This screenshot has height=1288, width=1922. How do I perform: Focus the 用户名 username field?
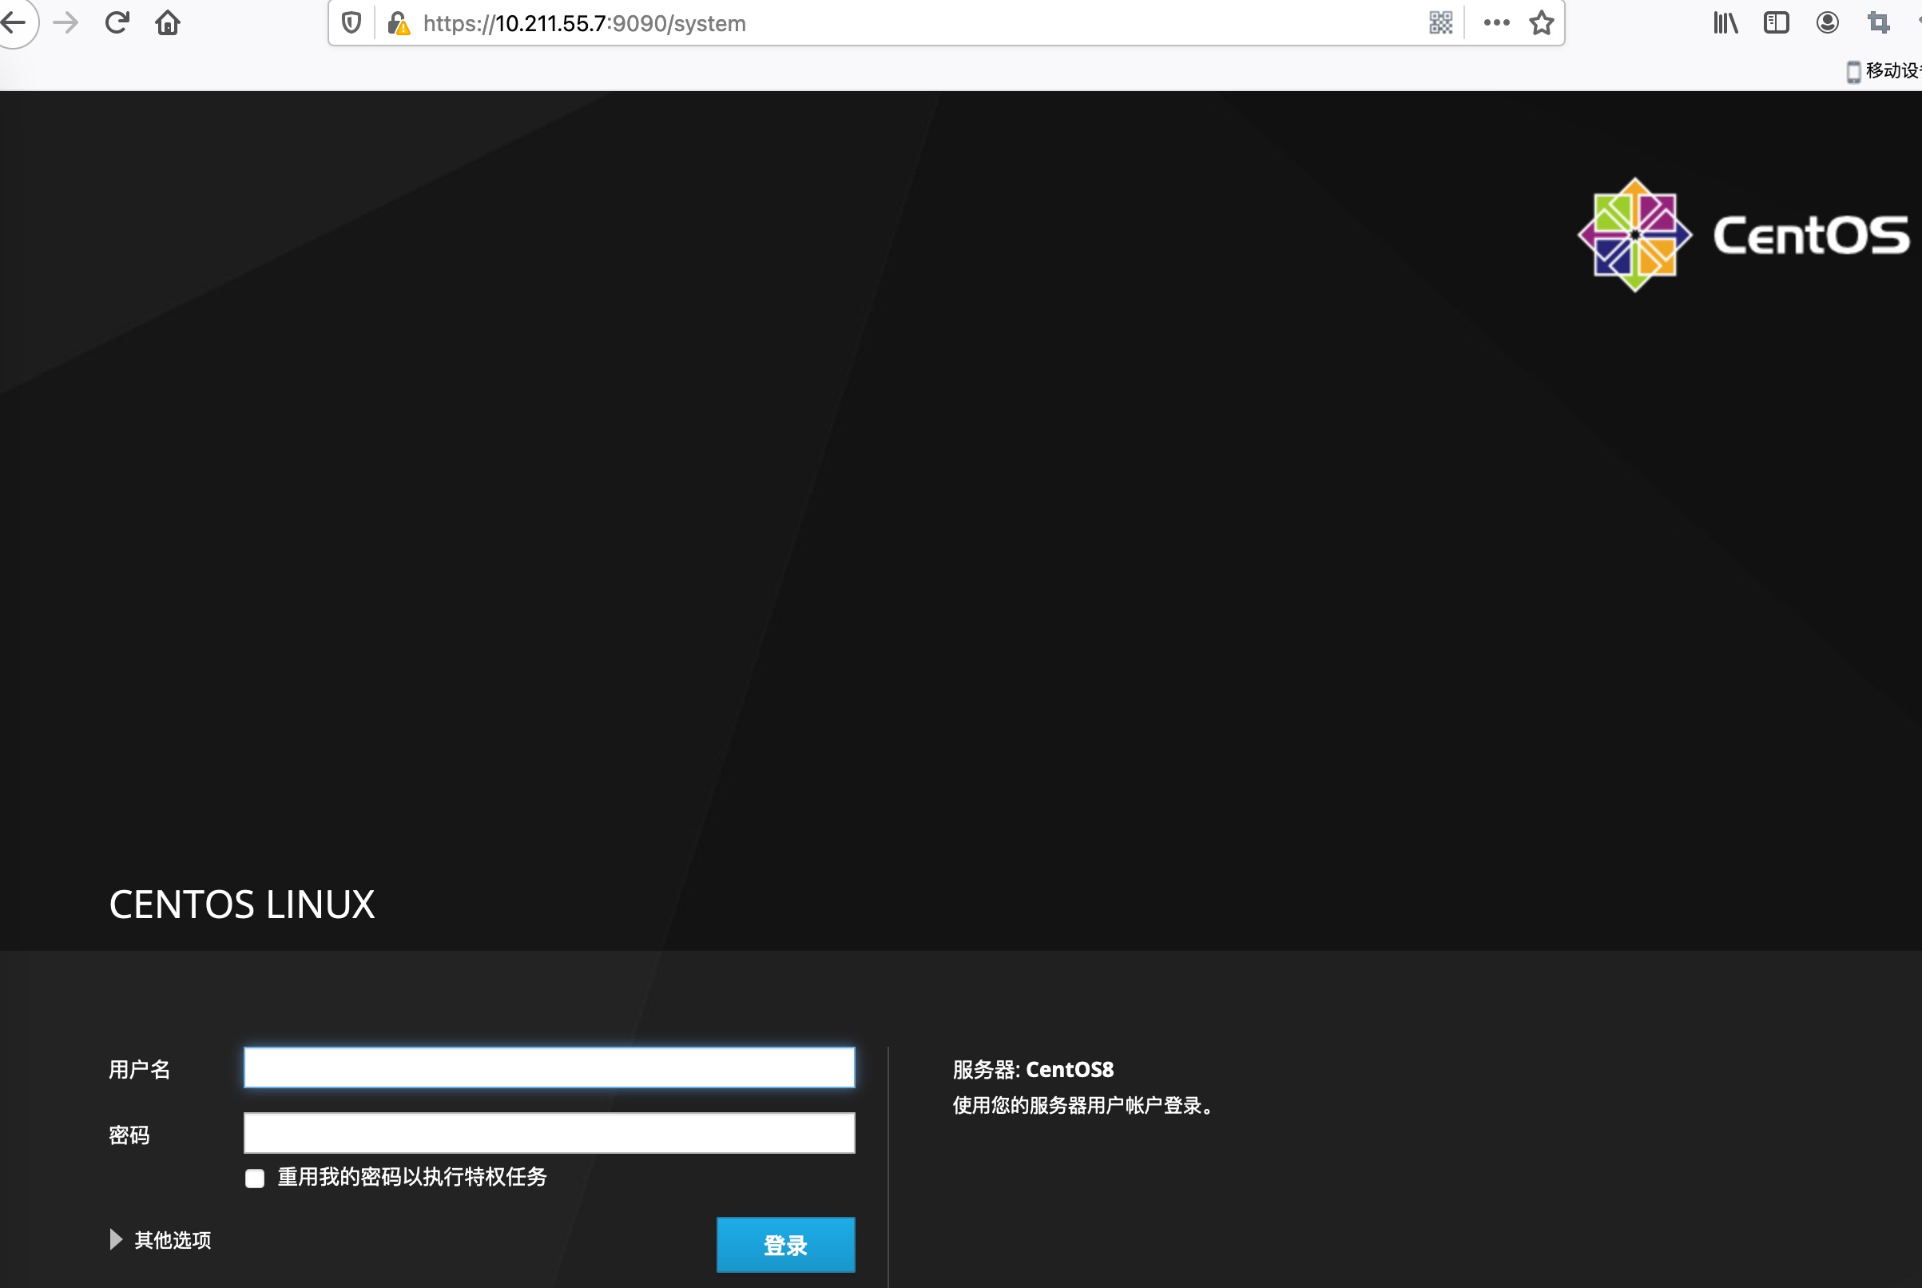(x=550, y=1067)
